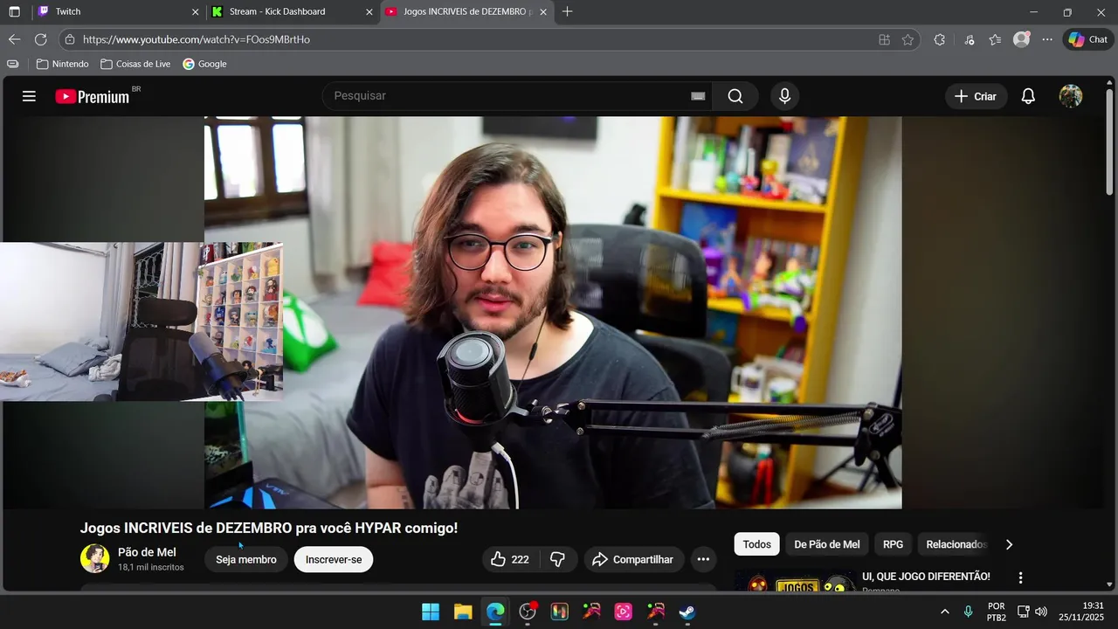Viewport: 1118px width, 629px height.
Task: Open File Explorer from the taskbar
Action: (x=463, y=612)
